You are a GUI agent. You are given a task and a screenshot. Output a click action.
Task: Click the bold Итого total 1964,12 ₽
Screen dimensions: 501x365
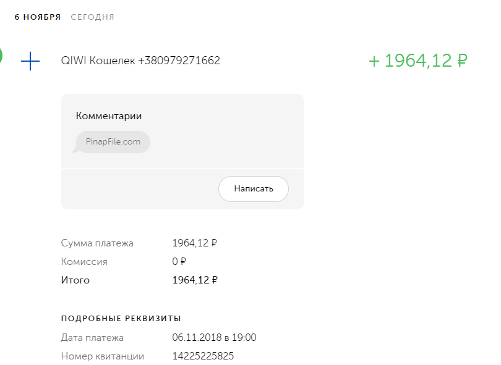(194, 280)
